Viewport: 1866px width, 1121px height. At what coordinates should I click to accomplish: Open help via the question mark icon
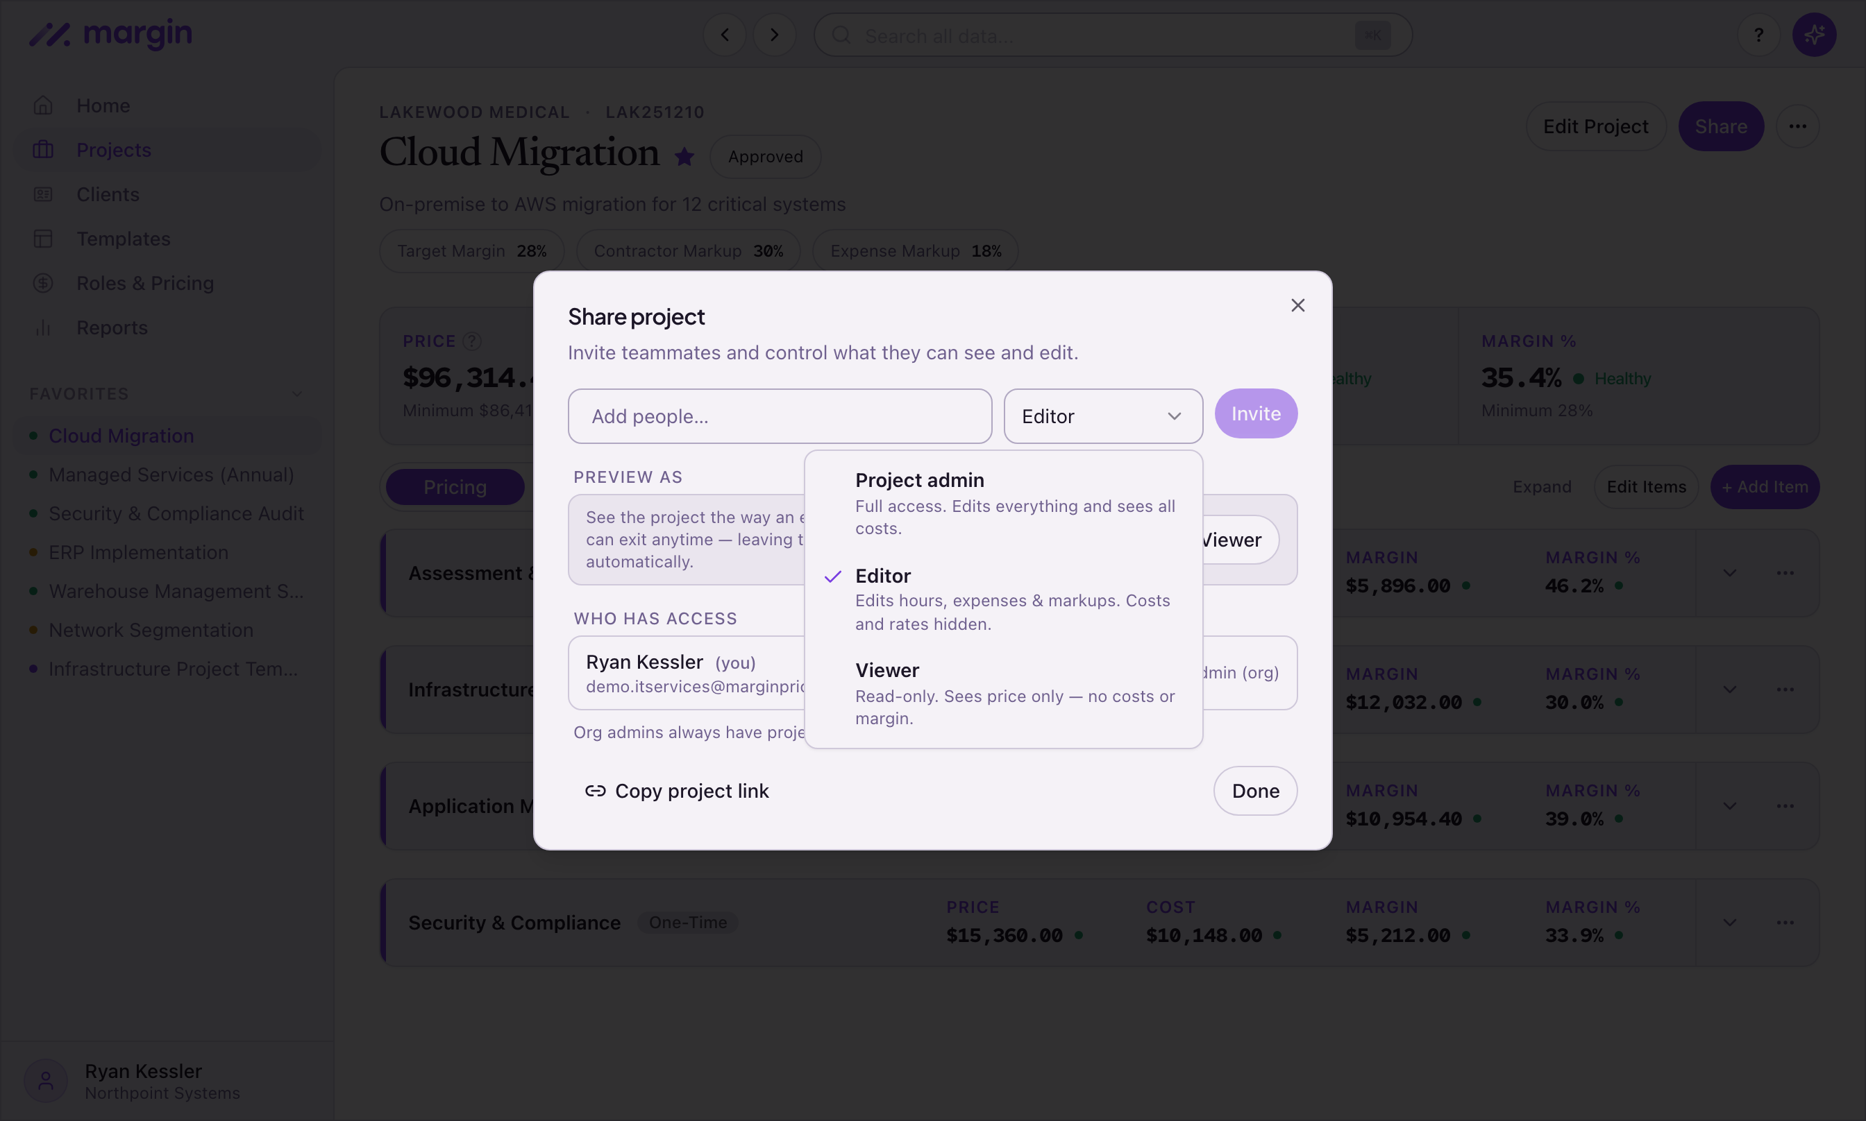click(x=1758, y=35)
